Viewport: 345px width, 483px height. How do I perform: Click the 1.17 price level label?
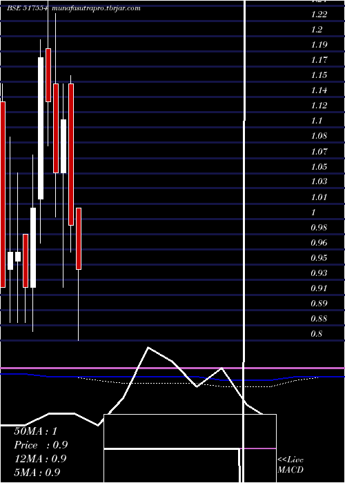pyautogui.click(x=319, y=60)
